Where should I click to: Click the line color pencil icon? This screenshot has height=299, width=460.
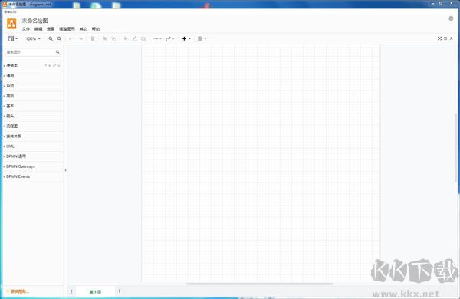click(x=134, y=38)
